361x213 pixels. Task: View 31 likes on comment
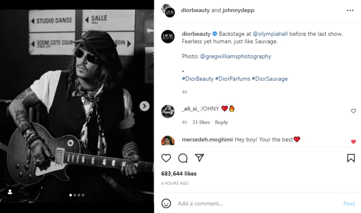click(201, 122)
